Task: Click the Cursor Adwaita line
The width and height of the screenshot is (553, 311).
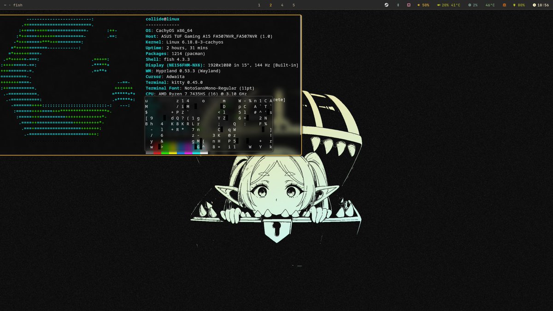Action: point(165,76)
